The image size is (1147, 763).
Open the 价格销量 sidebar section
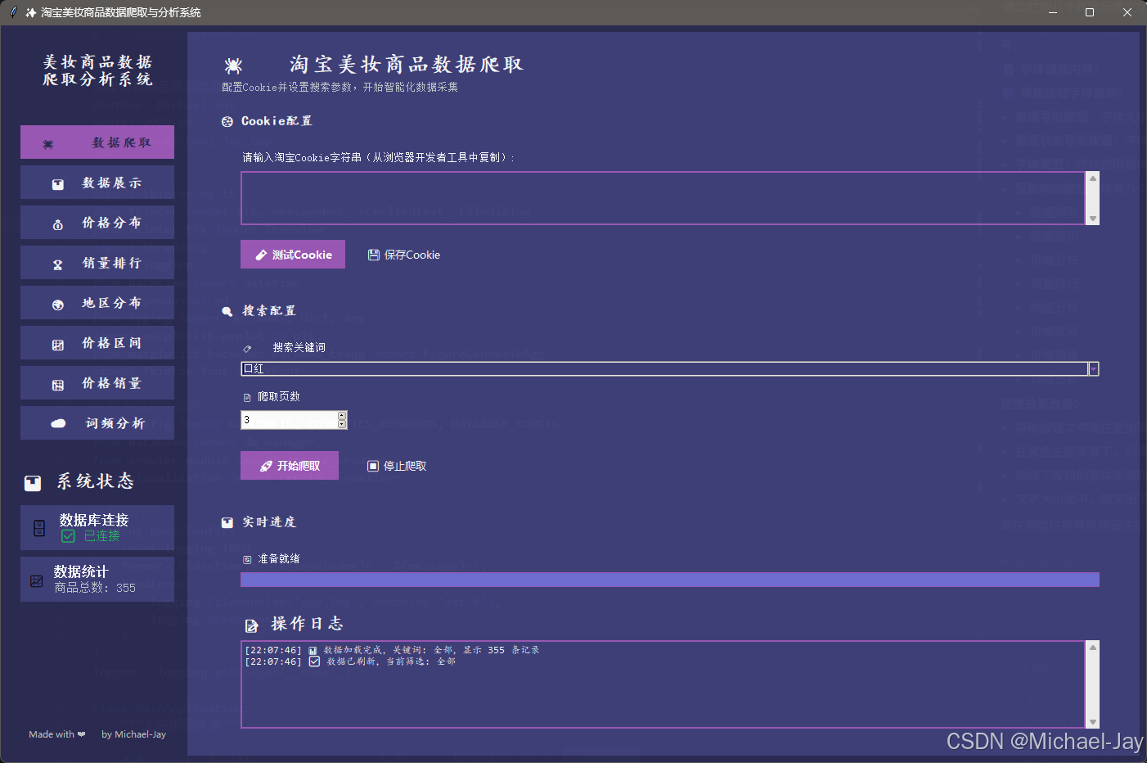97,383
